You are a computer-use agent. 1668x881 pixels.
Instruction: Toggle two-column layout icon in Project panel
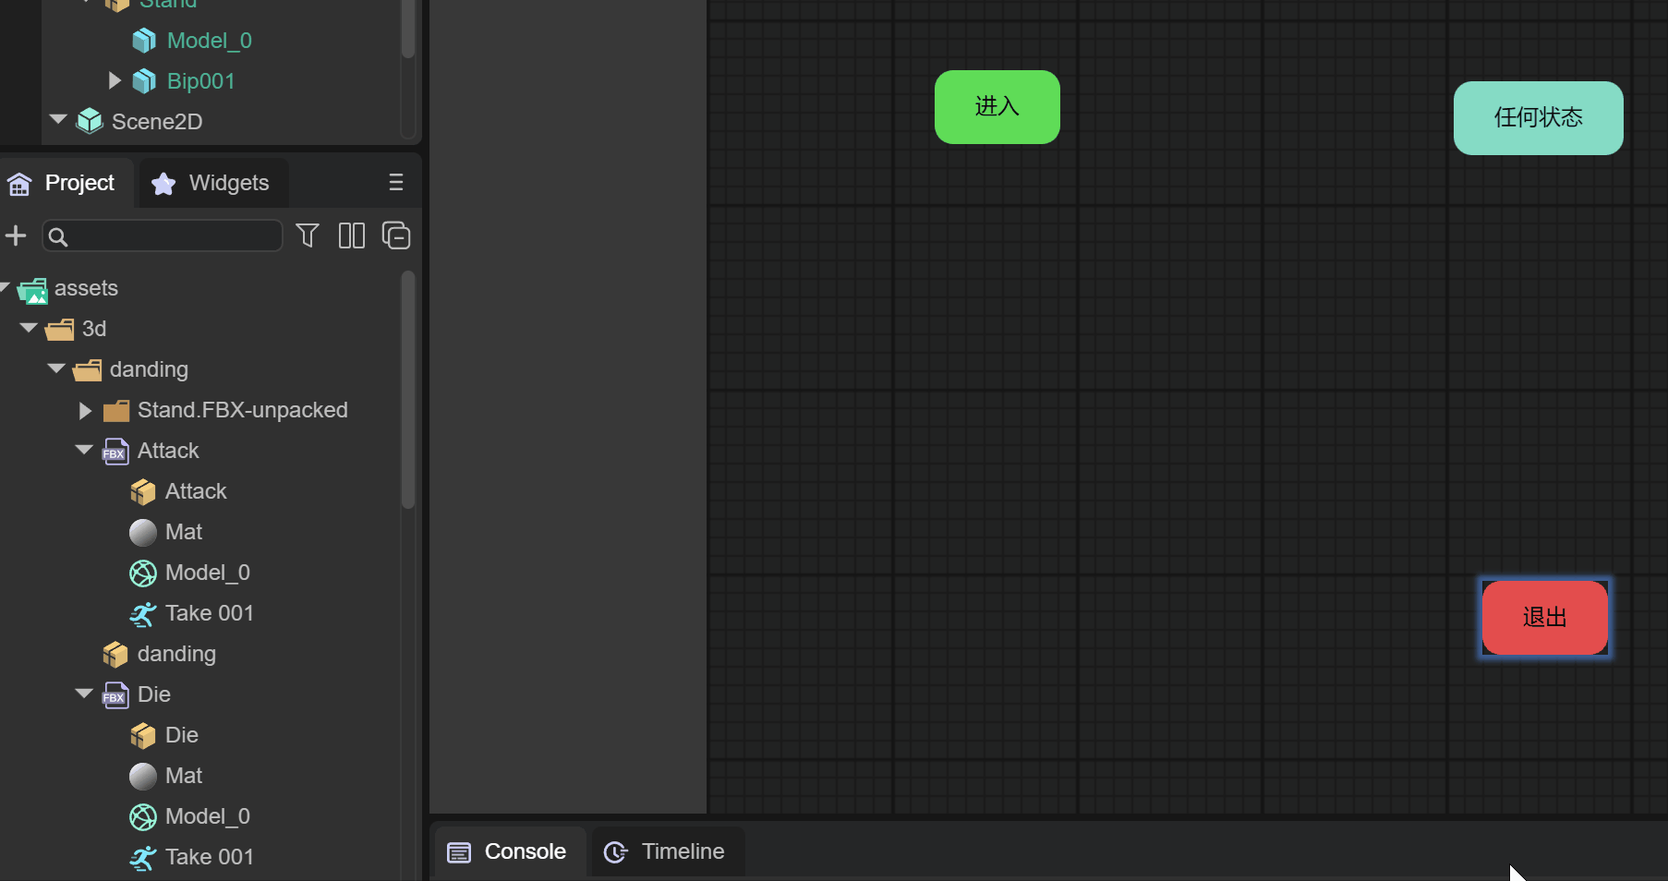pyautogui.click(x=352, y=236)
